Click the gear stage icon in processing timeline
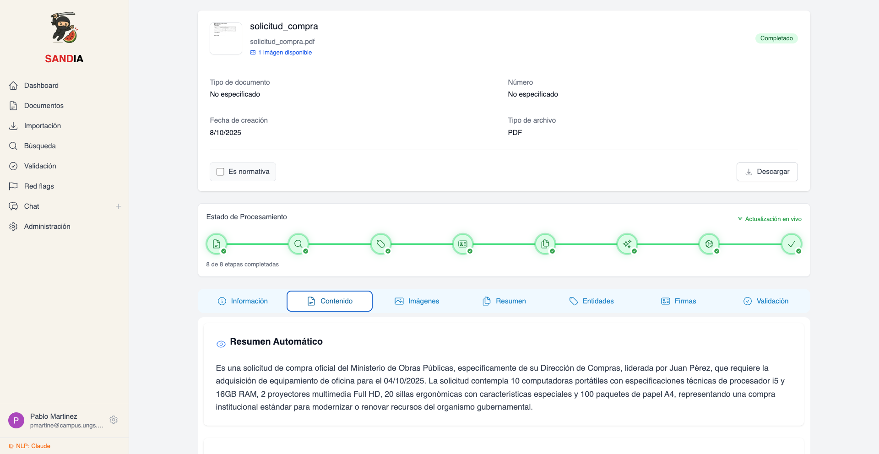 pos(709,244)
